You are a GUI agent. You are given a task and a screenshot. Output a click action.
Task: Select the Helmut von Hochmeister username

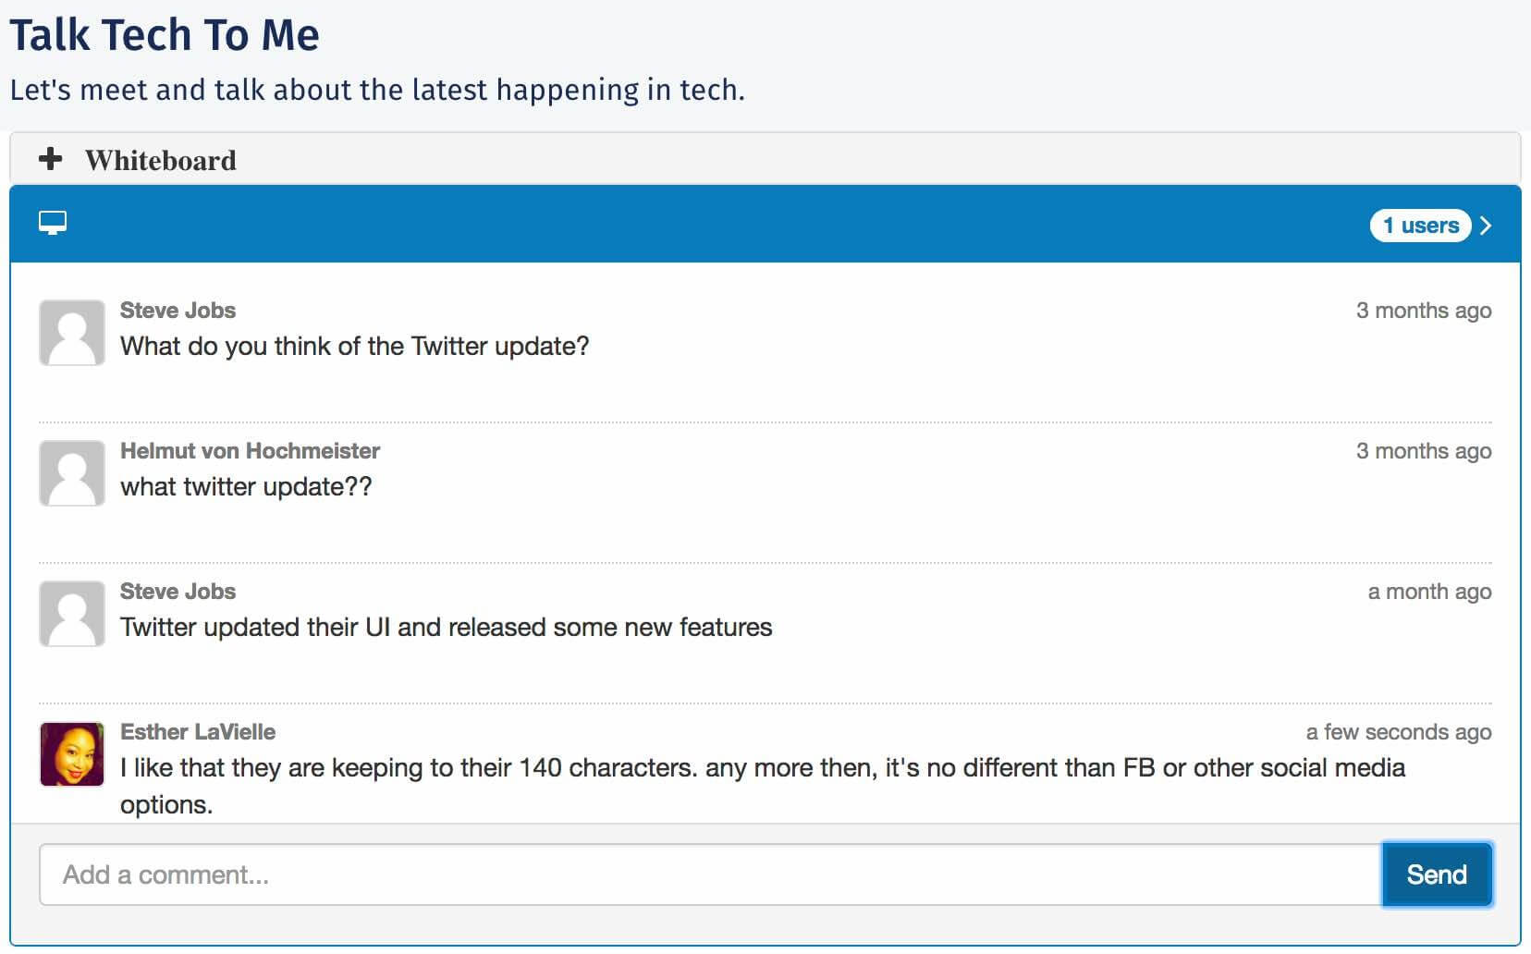[250, 451]
